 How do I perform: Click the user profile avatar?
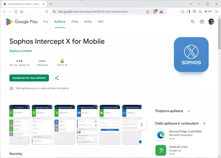211,21
